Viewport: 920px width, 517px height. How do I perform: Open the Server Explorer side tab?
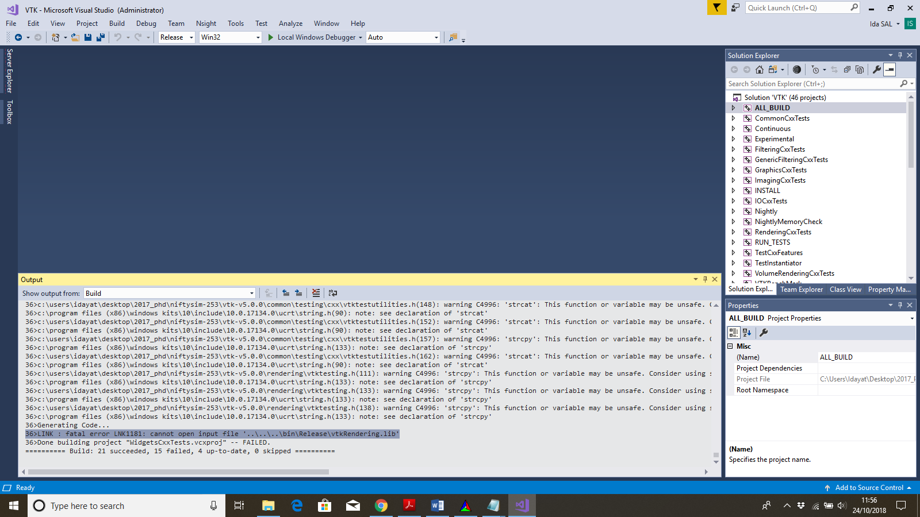coord(9,71)
